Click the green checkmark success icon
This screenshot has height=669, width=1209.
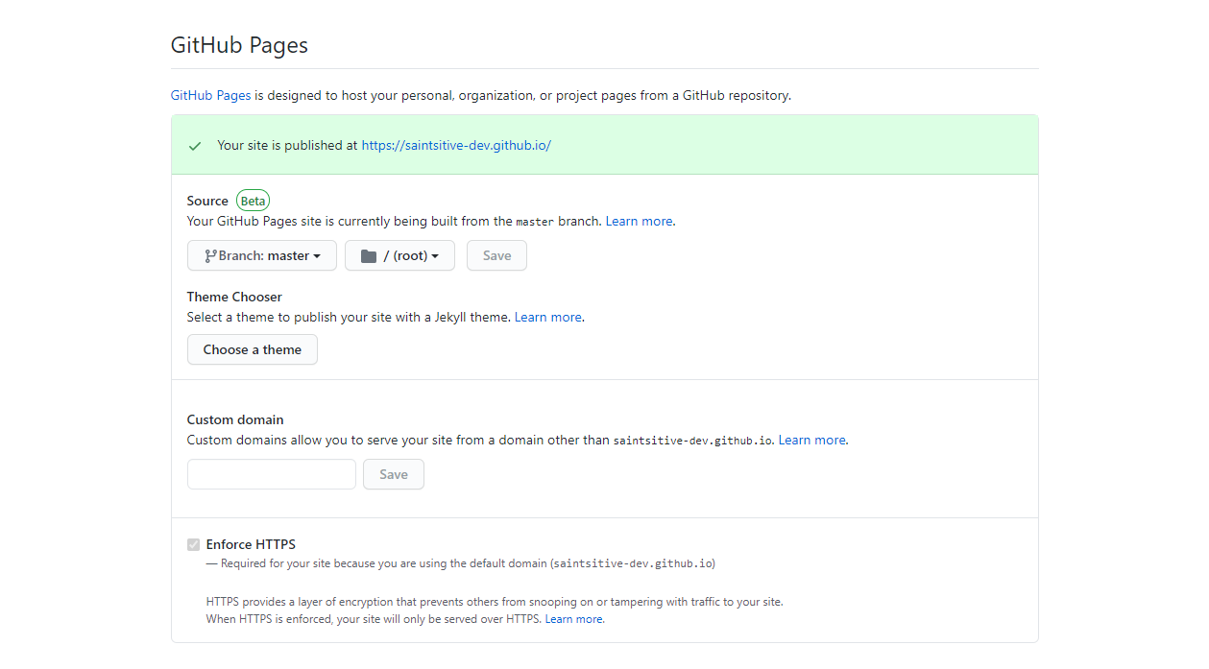click(x=195, y=146)
